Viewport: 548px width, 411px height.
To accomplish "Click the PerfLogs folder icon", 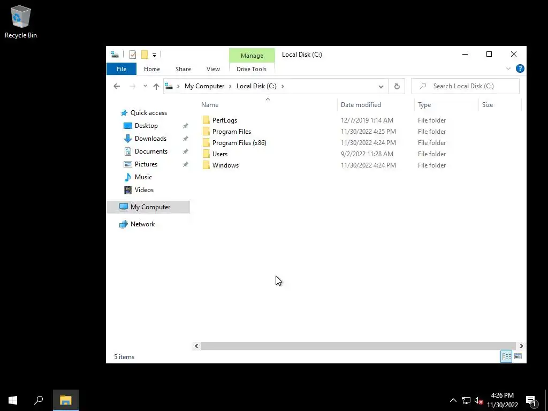I will point(206,120).
